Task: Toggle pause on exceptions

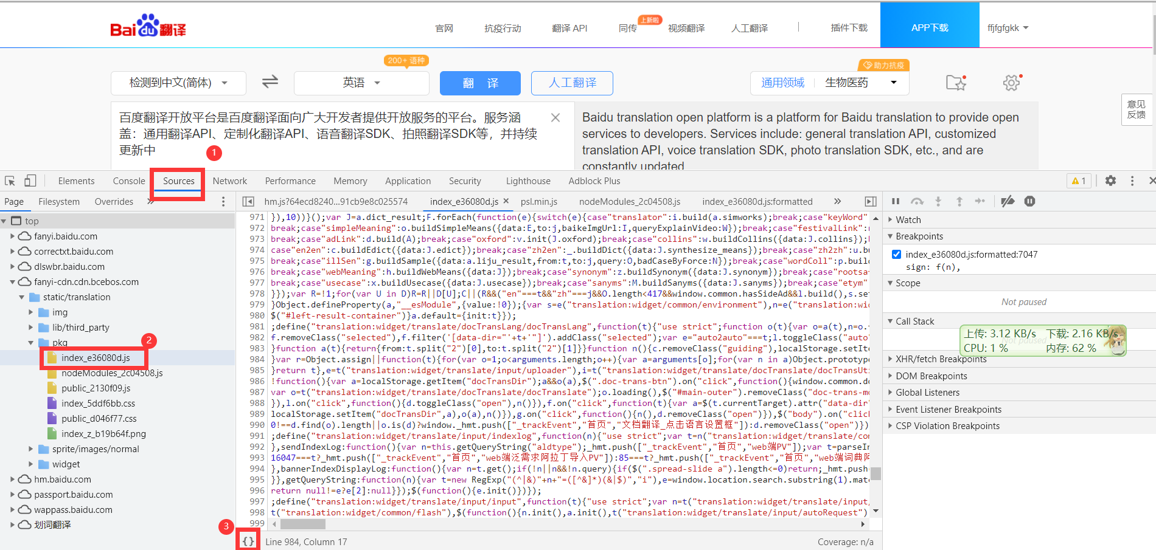Action: tap(1029, 201)
